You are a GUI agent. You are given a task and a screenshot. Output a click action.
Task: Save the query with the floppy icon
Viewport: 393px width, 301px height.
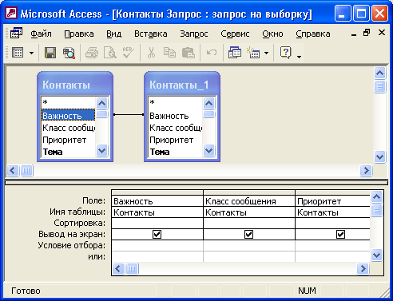pos(50,53)
